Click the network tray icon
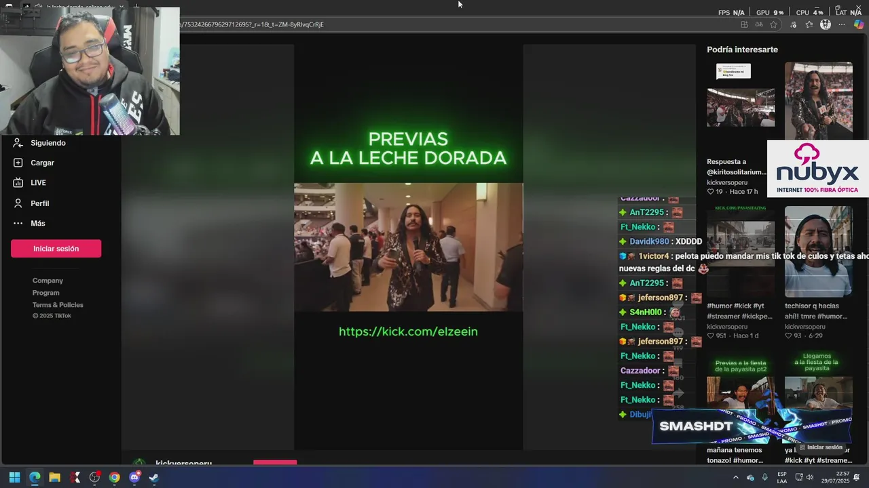Screen dimensions: 869x488 (799, 478)
